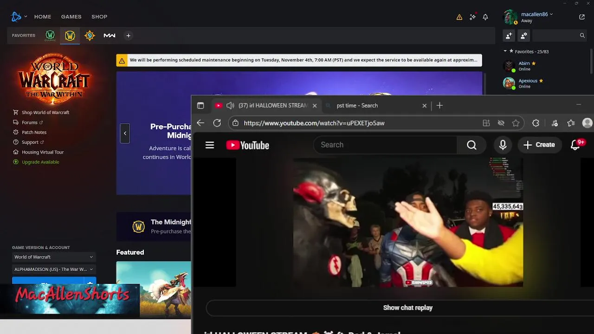Screen dimensions: 594x334
Task: Open the yellow warning alert icon
Action: (459, 17)
